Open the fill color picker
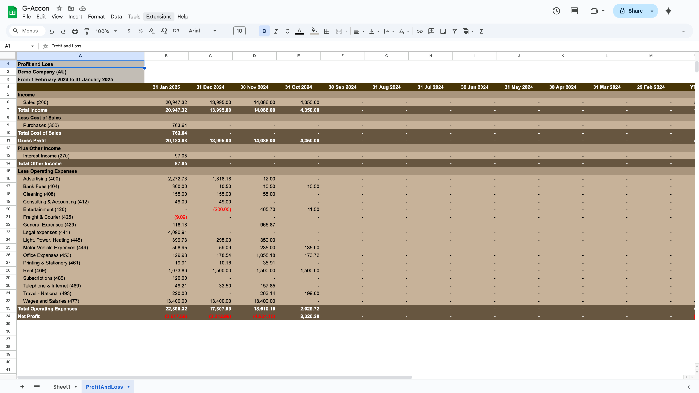The width and height of the screenshot is (699, 393). coord(314,31)
